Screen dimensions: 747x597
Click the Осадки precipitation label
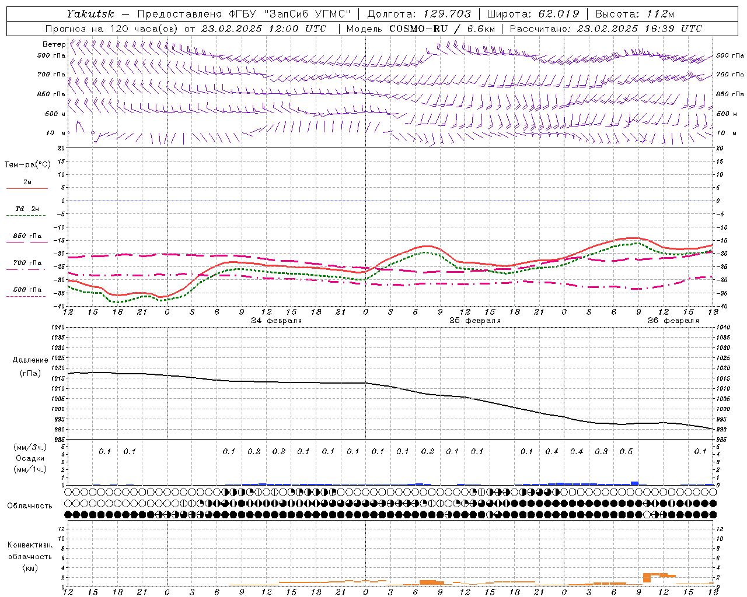pos(30,458)
